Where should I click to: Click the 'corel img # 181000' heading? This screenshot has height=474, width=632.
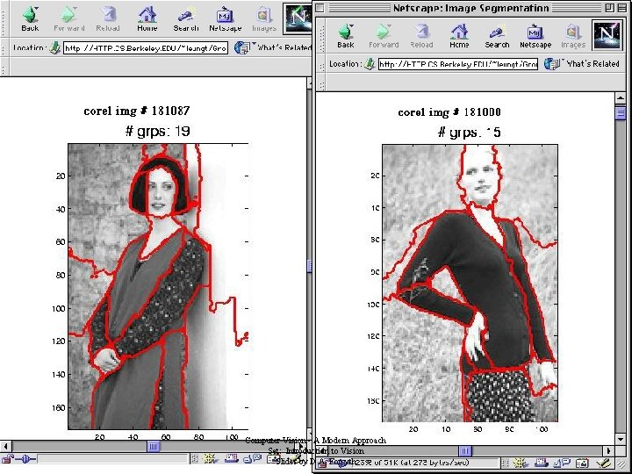[x=449, y=112]
